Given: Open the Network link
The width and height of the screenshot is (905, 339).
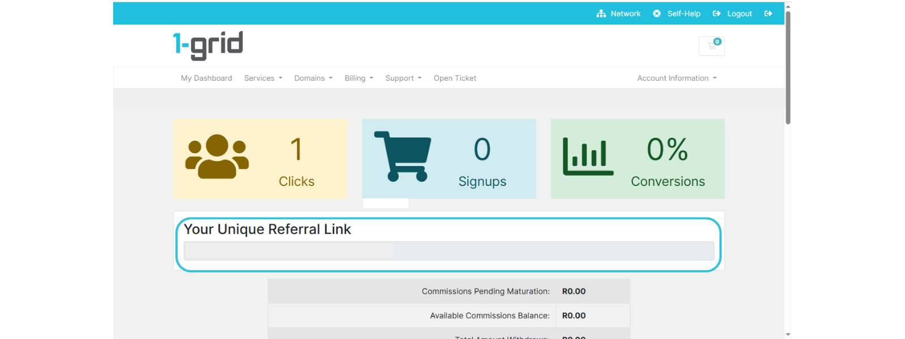Looking at the screenshot, I should pos(626,14).
